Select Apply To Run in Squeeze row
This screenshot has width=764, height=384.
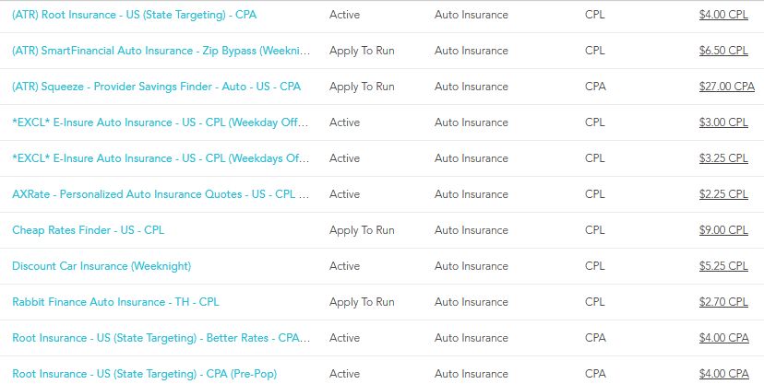click(362, 87)
